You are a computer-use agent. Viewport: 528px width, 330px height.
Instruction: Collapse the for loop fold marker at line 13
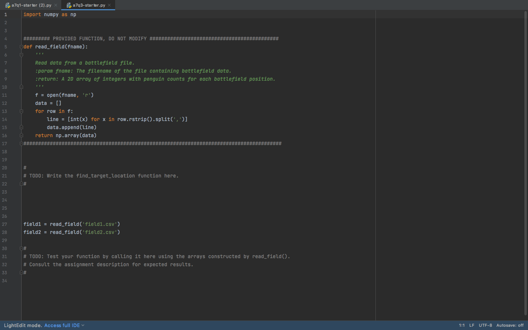point(21,111)
